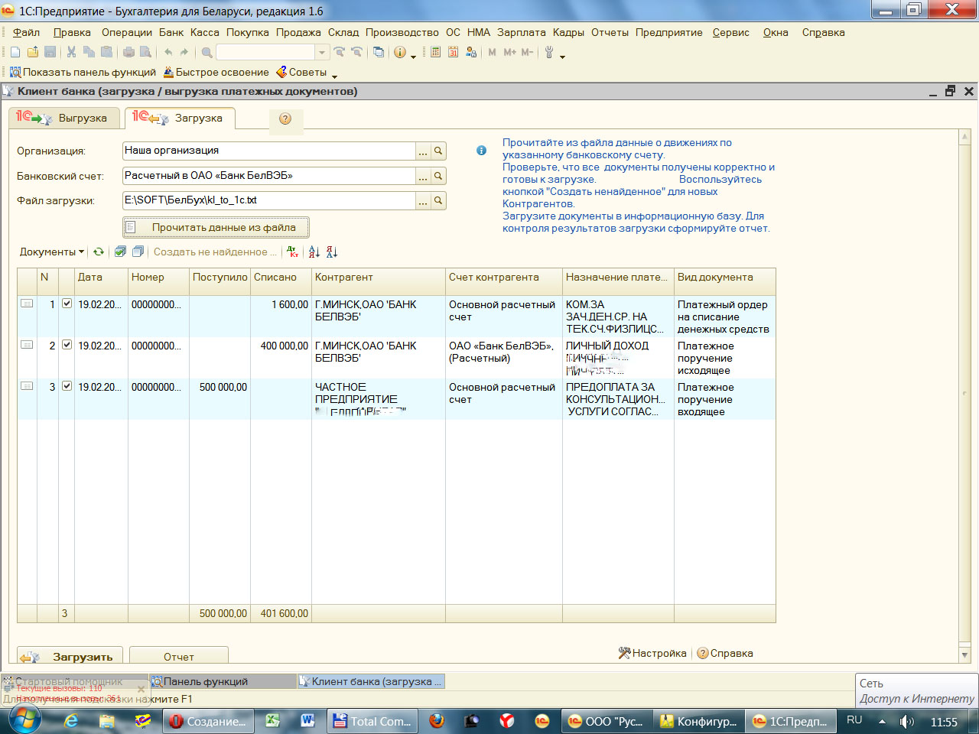Expand the toolbar search field dropdown arrow
979x734 pixels.
tap(322, 52)
